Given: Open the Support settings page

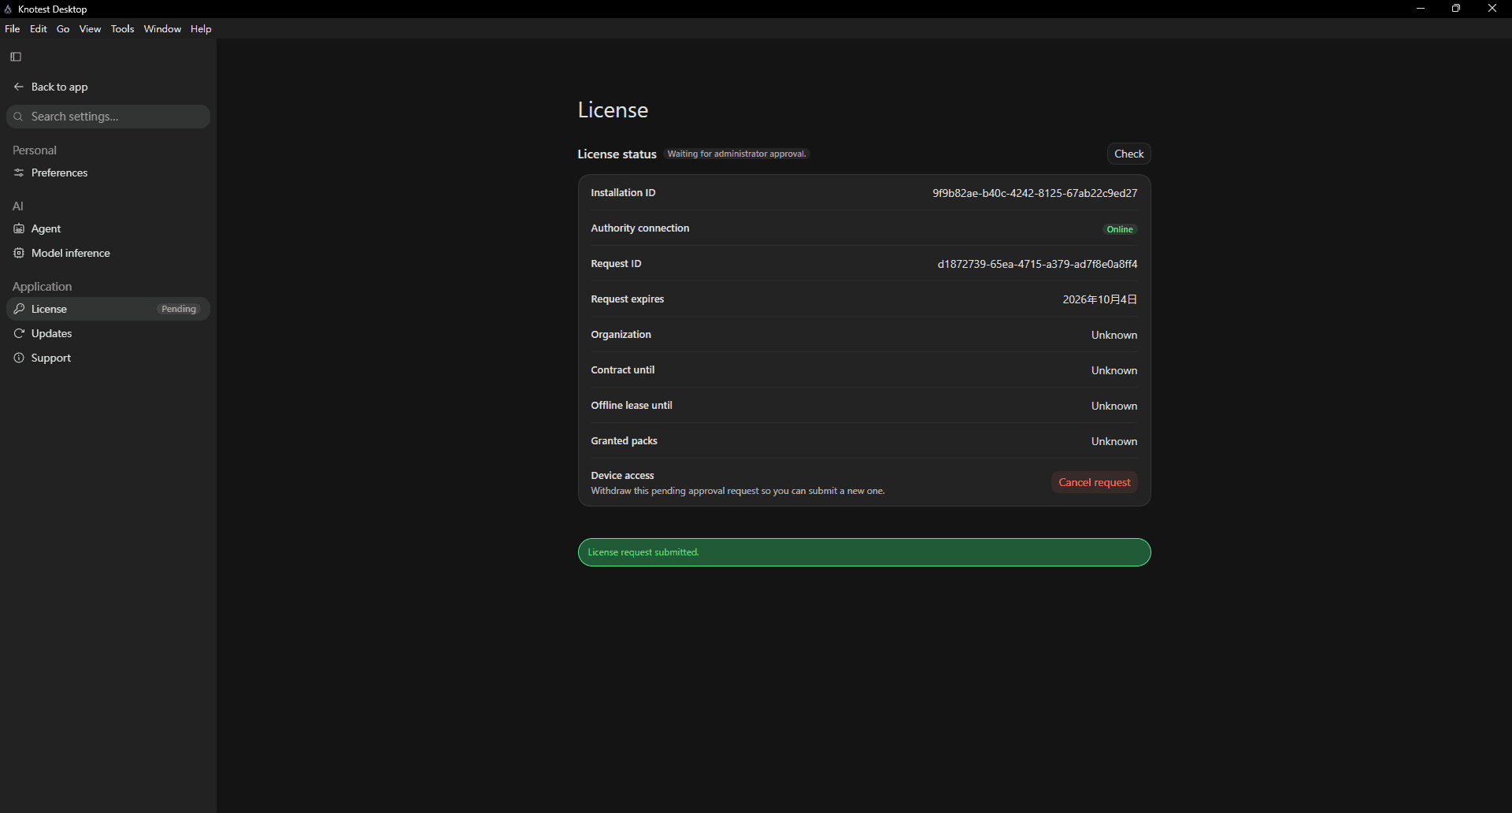Looking at the screenshot, I should [x=109, y=358].
